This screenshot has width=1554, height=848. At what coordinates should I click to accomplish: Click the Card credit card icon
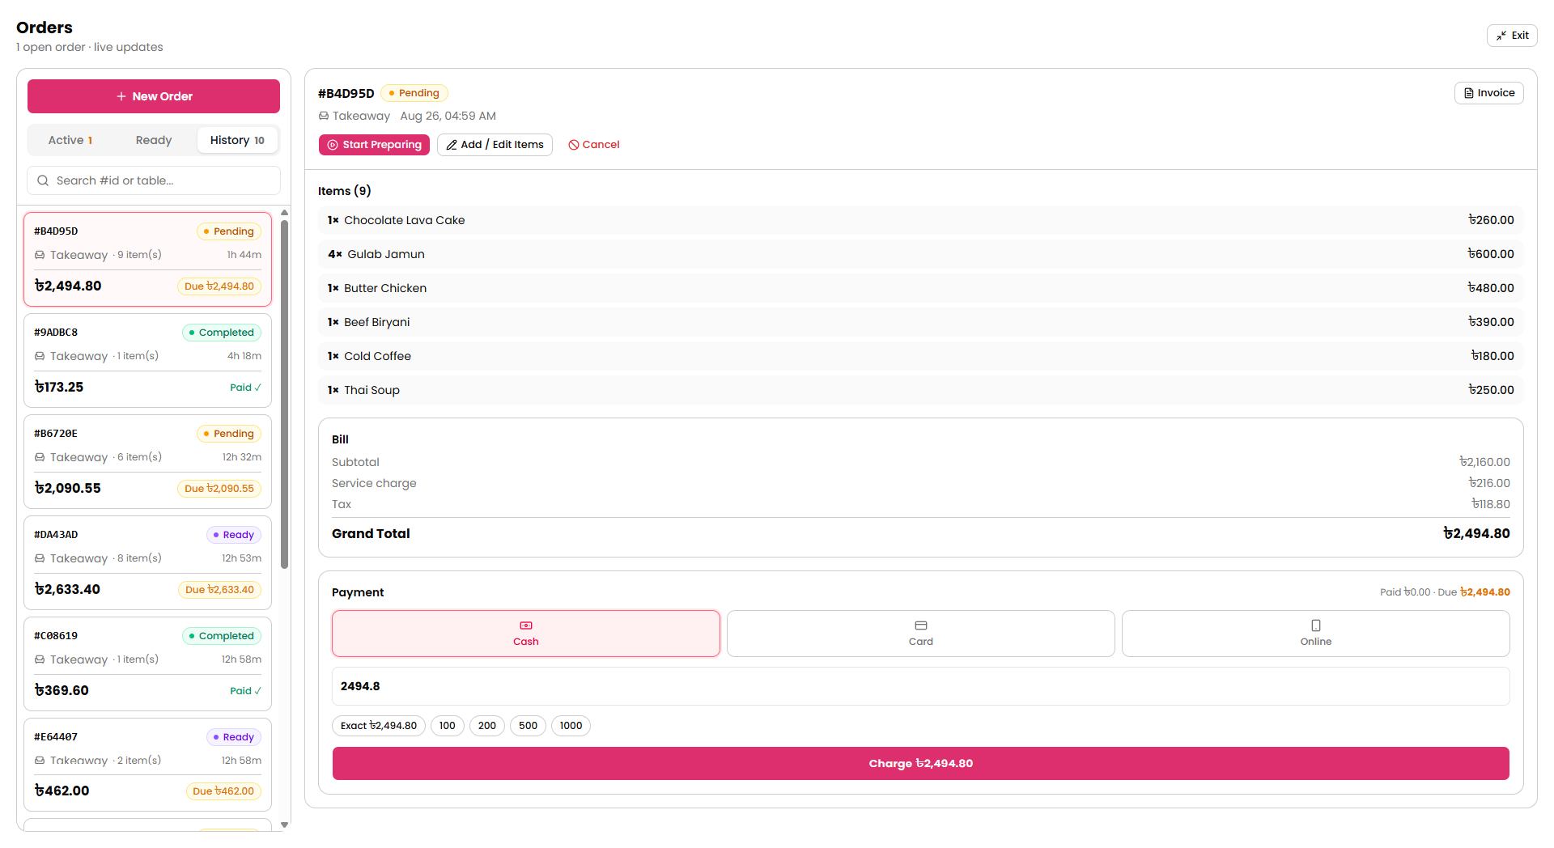coord(921,625)
